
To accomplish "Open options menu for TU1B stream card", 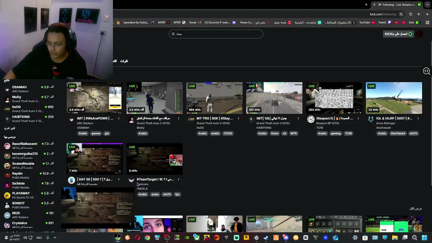I will click(358, 118).
